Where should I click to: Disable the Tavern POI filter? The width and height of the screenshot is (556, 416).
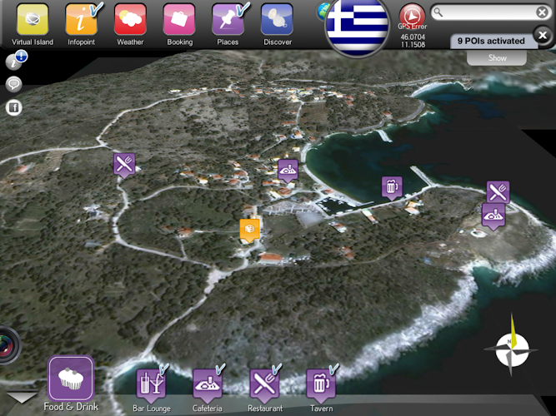coord(319,384)
